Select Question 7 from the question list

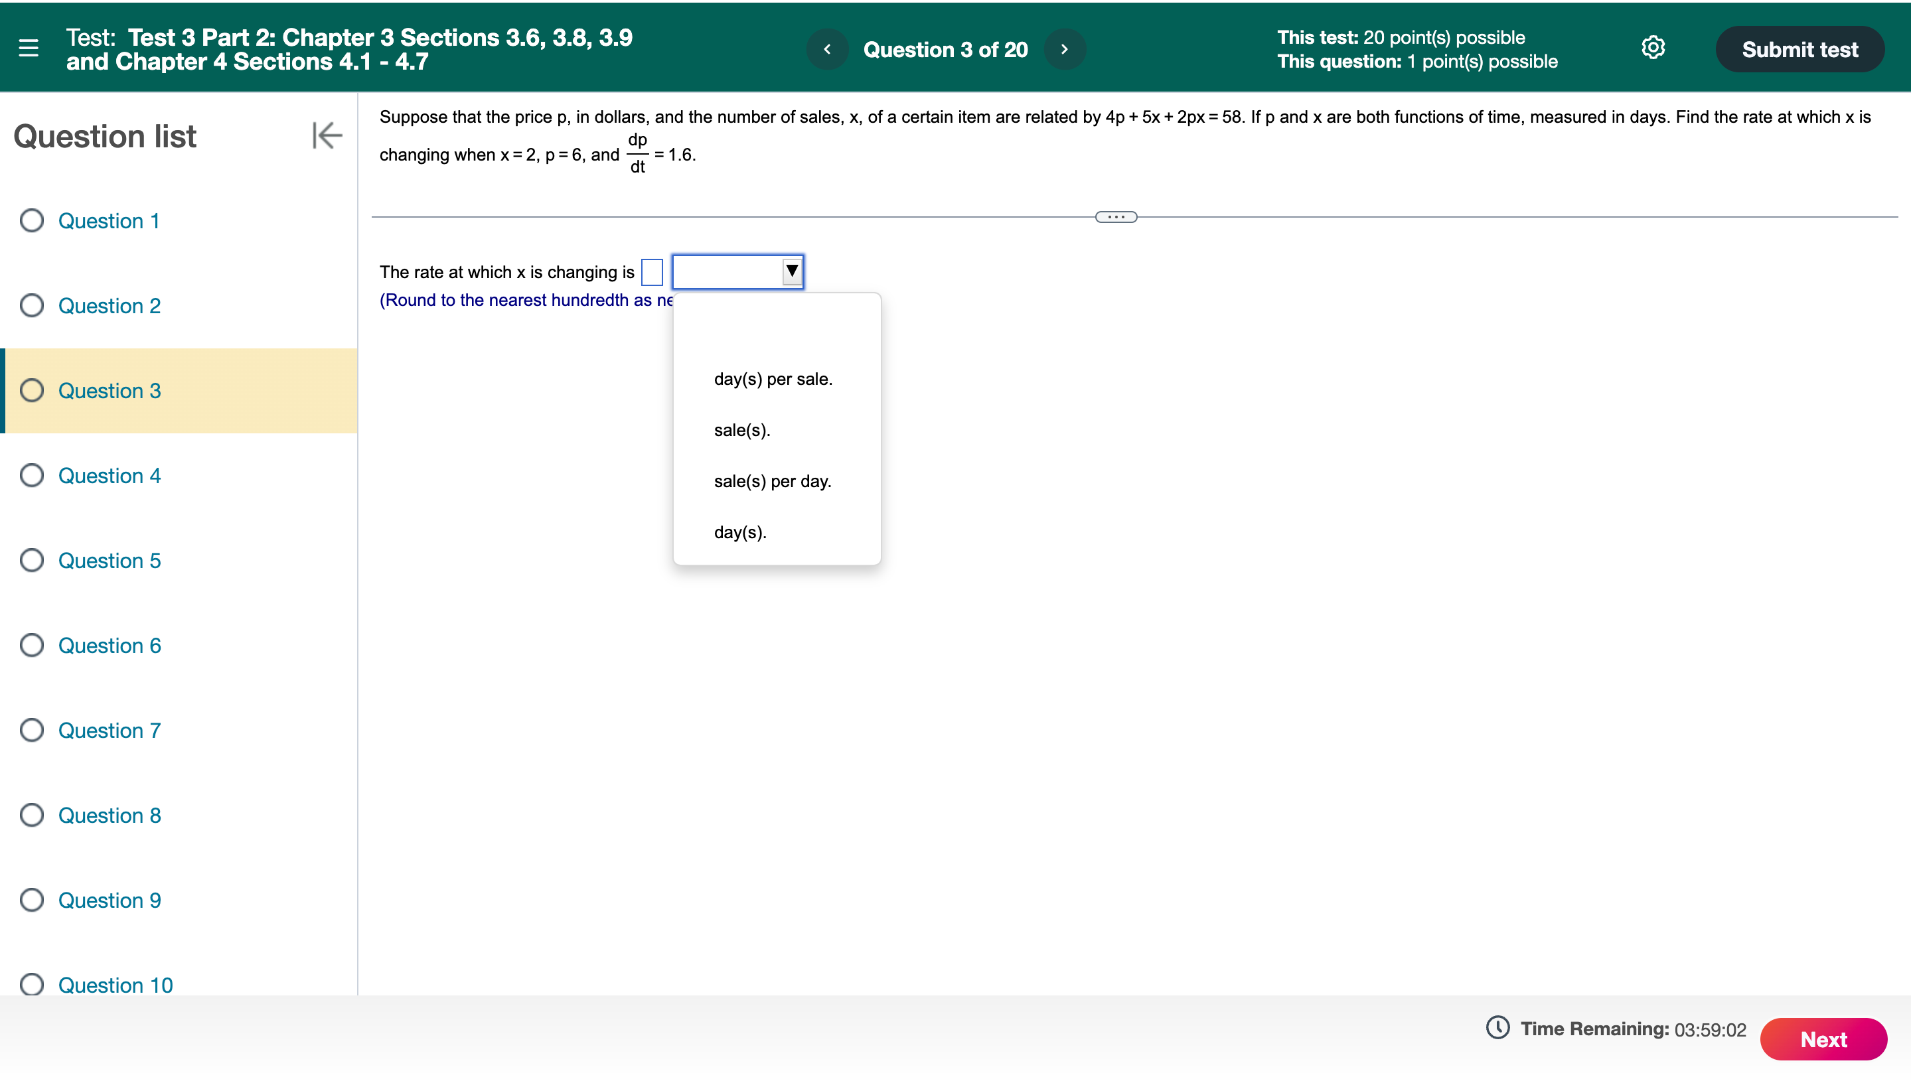tap(109, 730)
